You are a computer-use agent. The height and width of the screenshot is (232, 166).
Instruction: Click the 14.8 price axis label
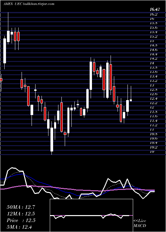tap(153, 45)
